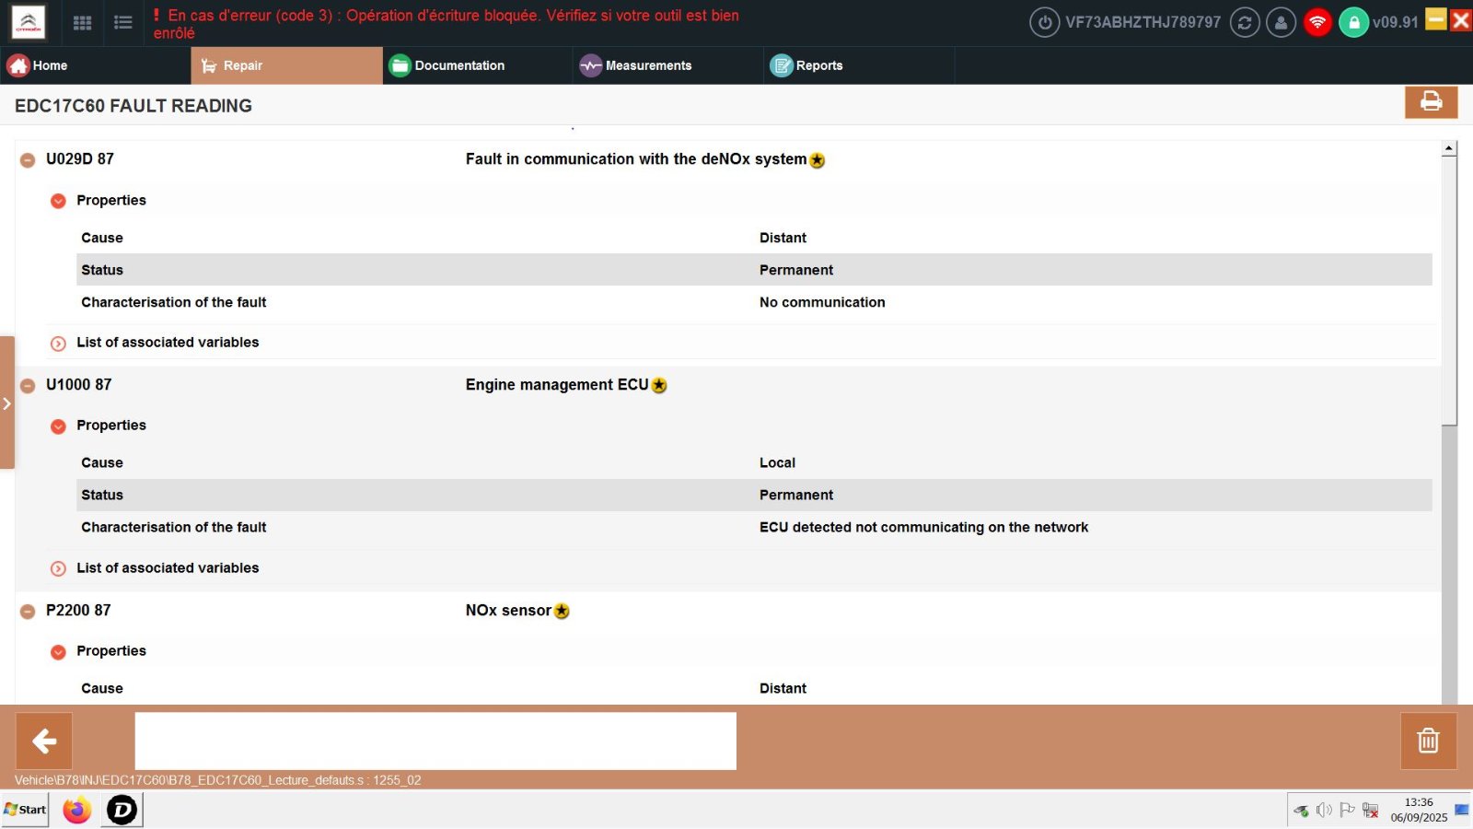Click the volume icon in system tray
This screenshot has height=829, width=1473.
[x=1324, y=810]
